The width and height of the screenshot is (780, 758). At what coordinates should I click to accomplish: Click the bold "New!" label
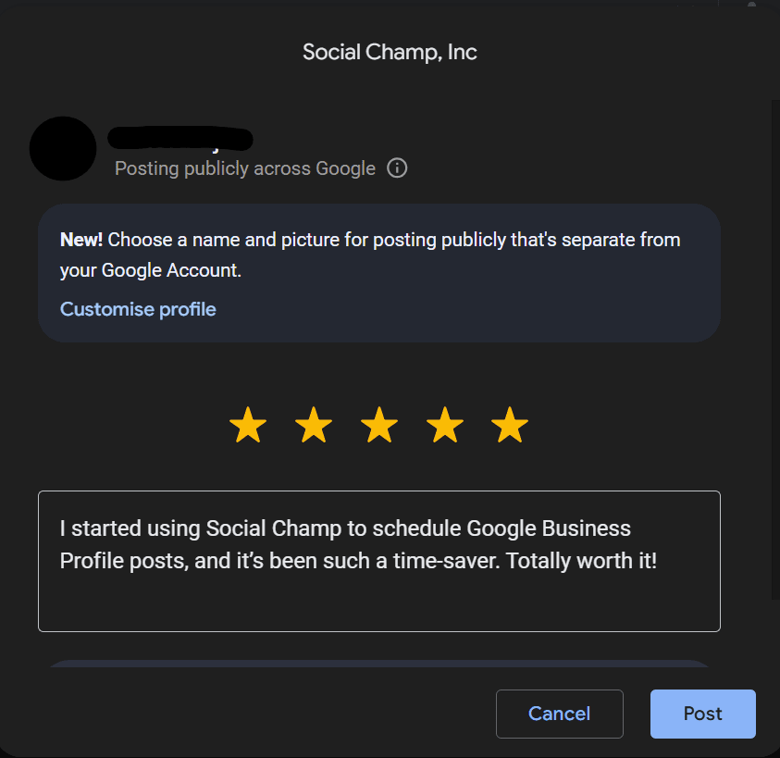coord(81,240)
